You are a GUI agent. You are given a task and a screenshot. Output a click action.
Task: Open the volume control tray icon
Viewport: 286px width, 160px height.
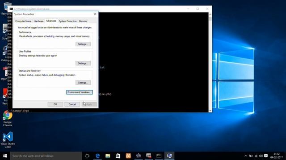tap(261, 156)
